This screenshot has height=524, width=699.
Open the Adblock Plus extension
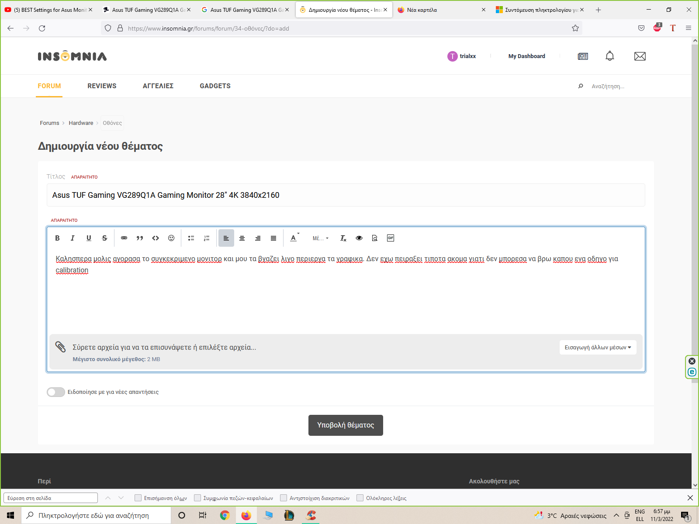[657, 28]
